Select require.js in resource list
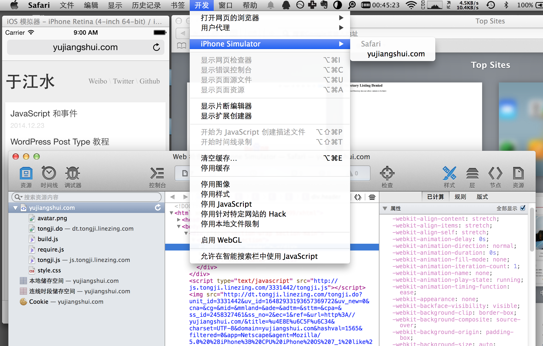 tap(86, 249)
